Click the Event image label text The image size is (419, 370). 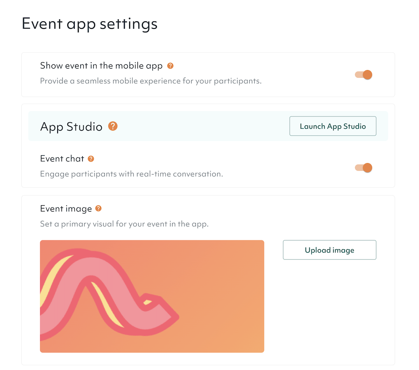click(x=66, y=209)
